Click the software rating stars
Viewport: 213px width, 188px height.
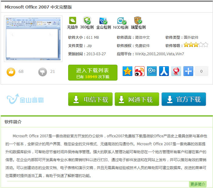pyautogui.click(x=196, y=45)
